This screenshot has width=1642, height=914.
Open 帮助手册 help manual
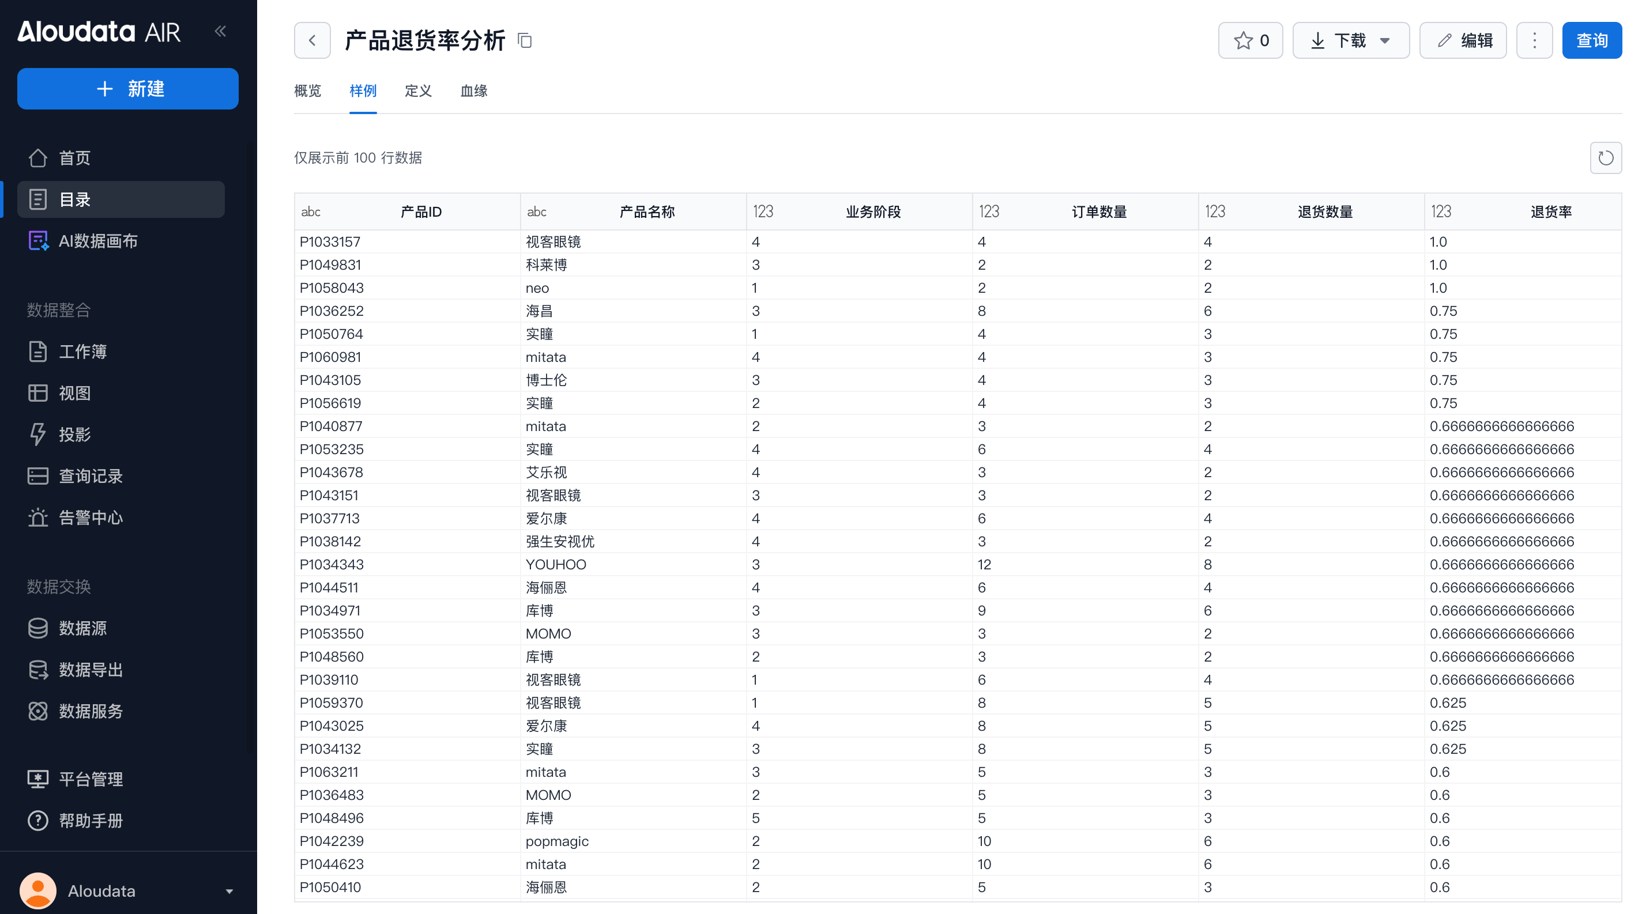(x=91, y=821)
